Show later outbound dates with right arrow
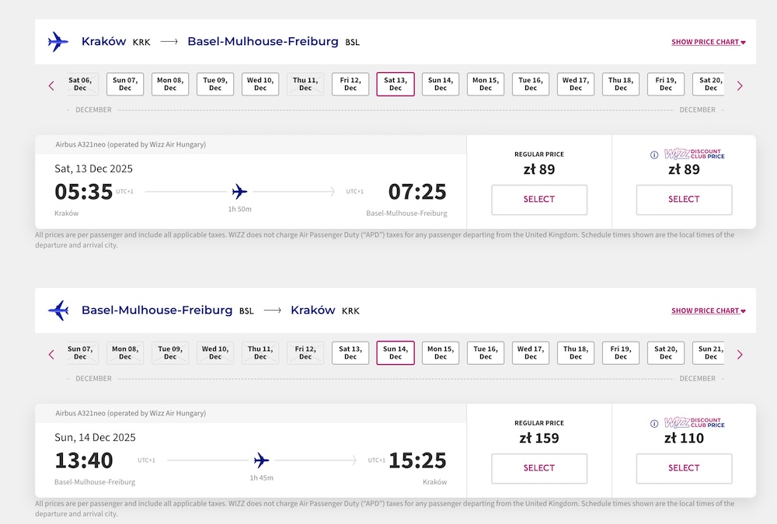The image size is (777, 524). (740, 86)
